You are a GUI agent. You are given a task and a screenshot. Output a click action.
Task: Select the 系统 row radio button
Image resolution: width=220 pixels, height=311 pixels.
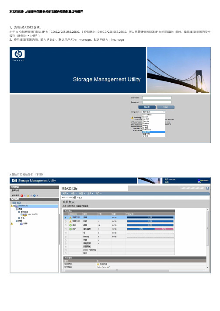pyautogui.click(x=66, y=217)
